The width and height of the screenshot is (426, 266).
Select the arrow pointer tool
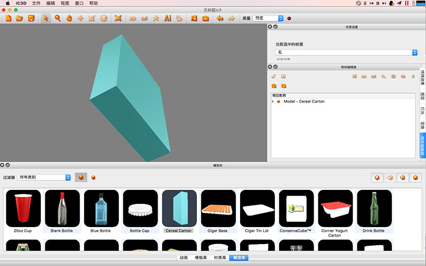46,18
